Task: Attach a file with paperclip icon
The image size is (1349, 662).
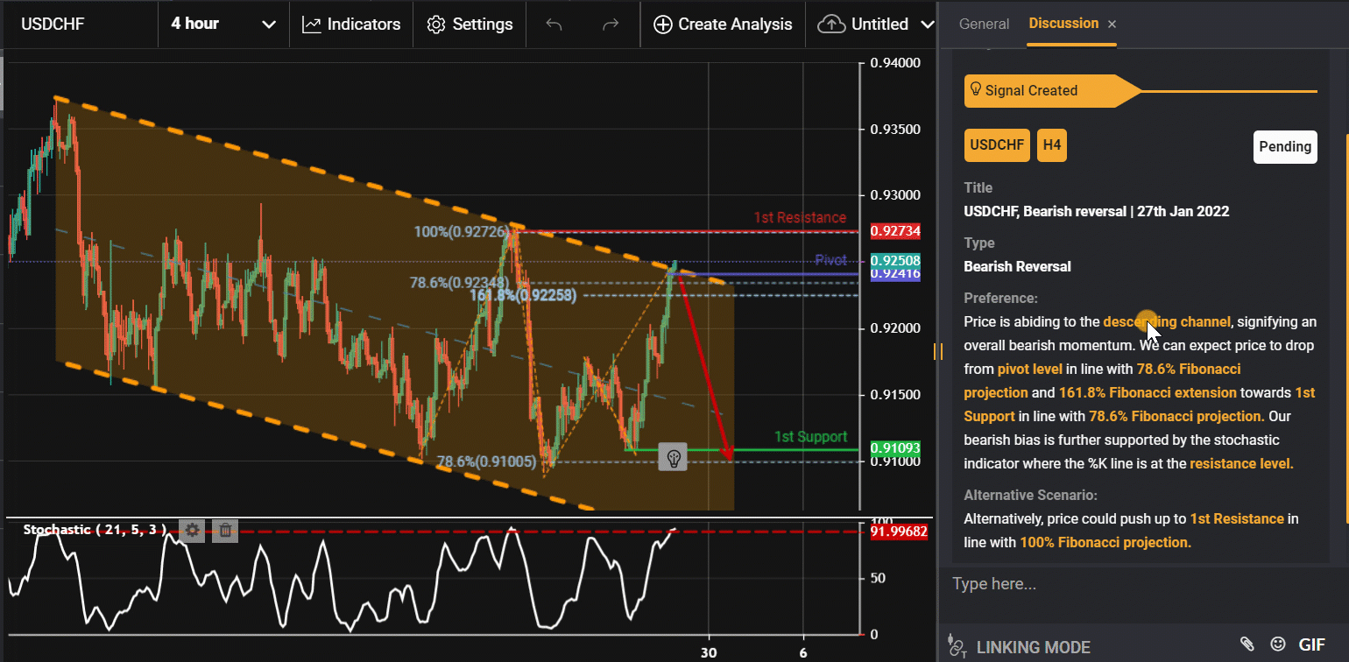Action: [1247, 644]
